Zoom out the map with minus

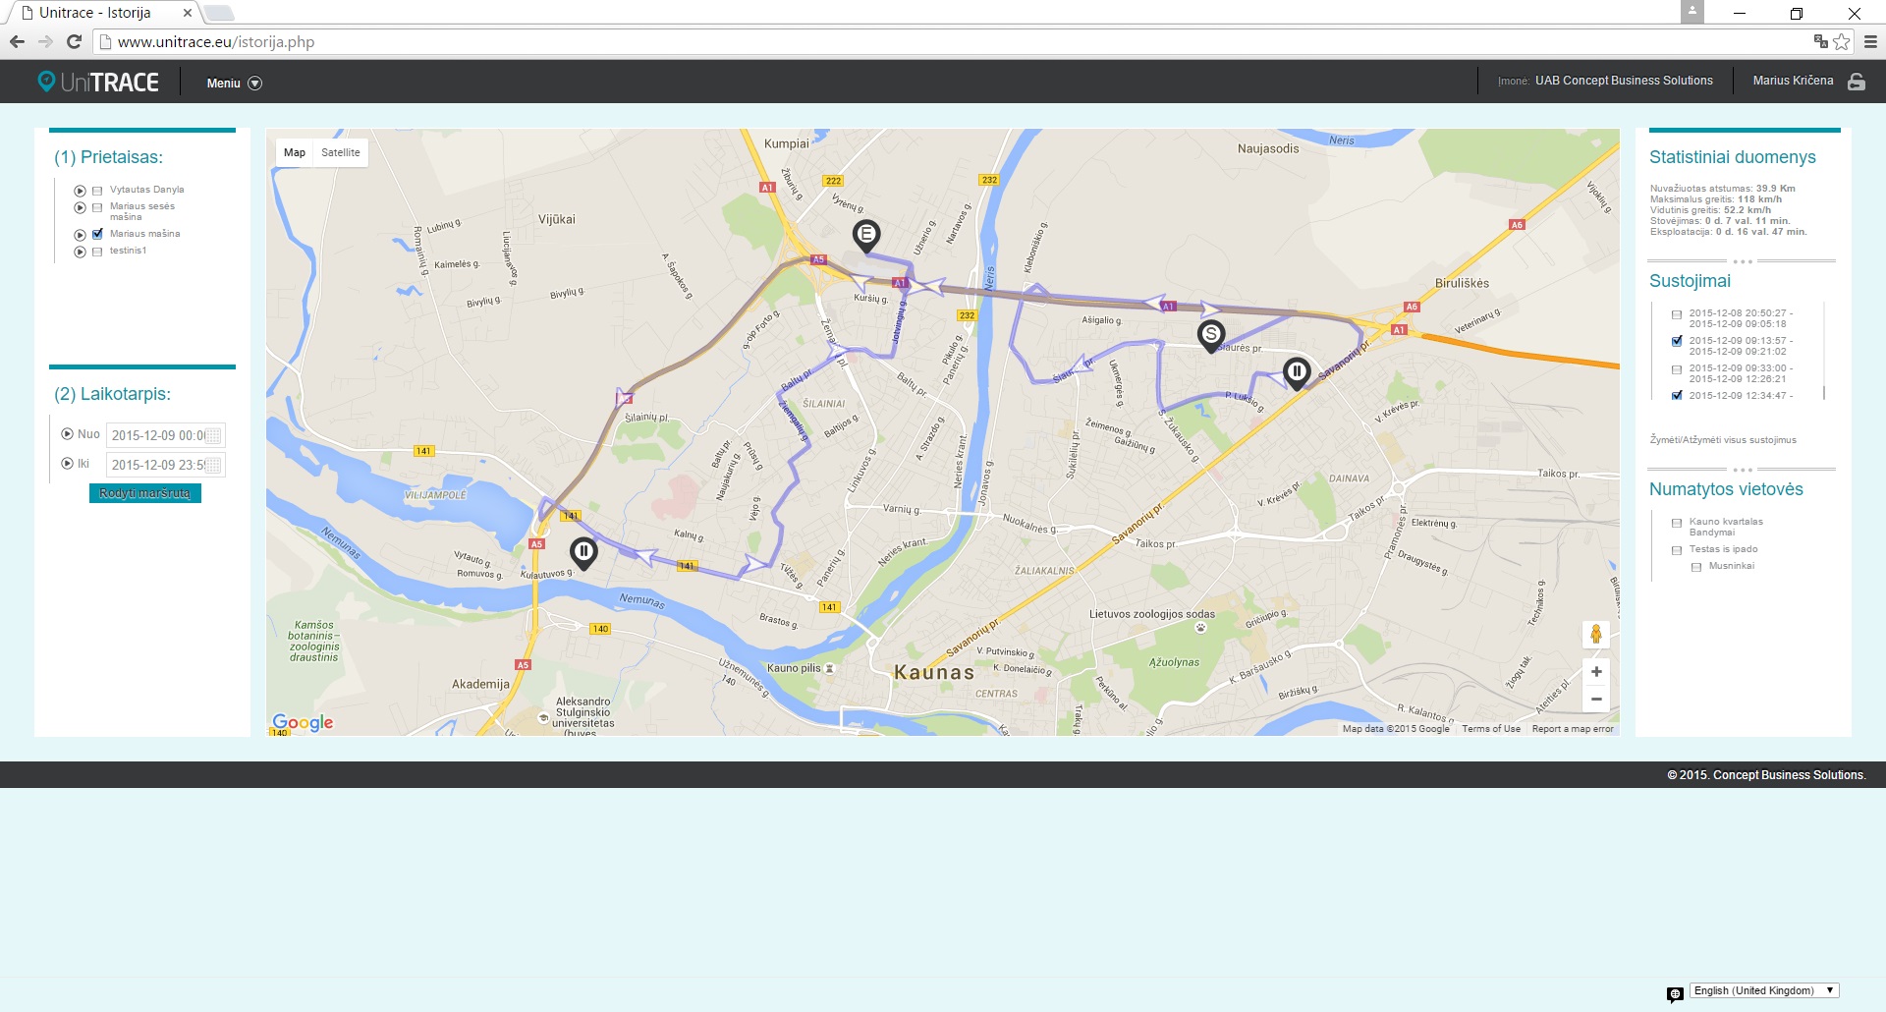(x=1596, y=699)
